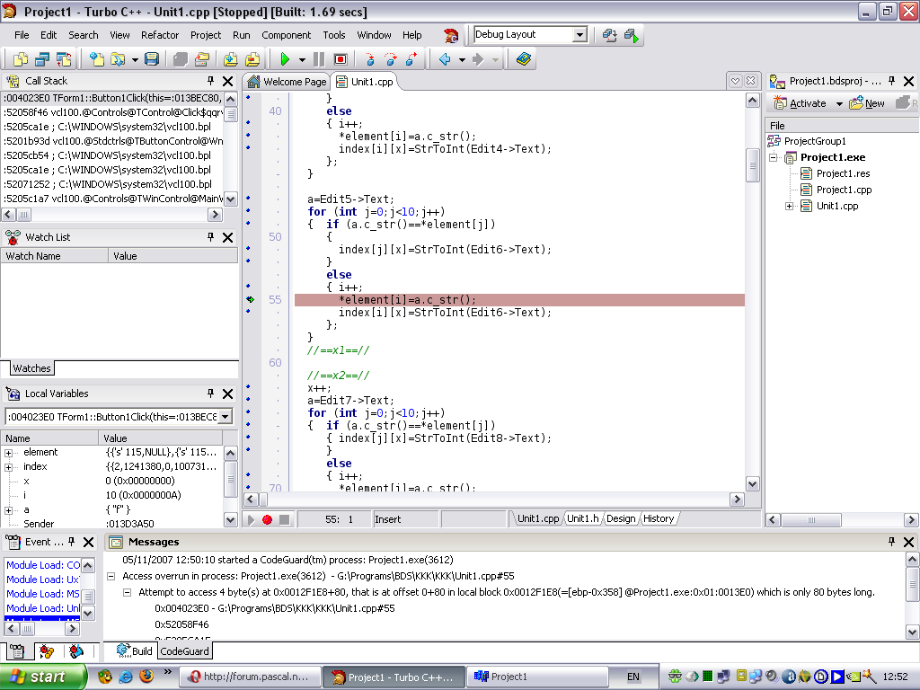Image resolution: width=920 pixels, height=690 pixels.
Task: Click the blue Back navigation arrow
Action: [x=444, y=59]
